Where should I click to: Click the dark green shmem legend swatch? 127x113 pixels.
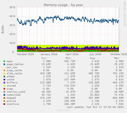[x=4, y=77]
